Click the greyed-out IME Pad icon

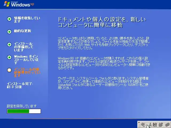[x=161, y=125]
